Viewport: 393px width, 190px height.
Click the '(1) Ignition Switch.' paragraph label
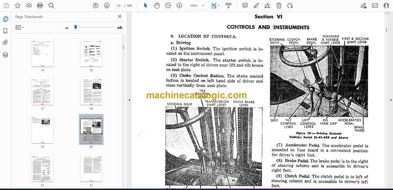[x=191, y=48]
